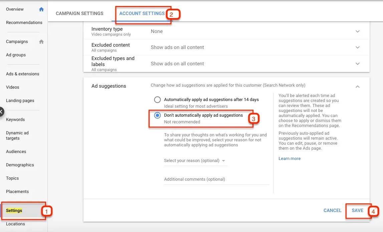The image size is (383, 232).
Task: Open the Keywords section
Action: (15, 119)
